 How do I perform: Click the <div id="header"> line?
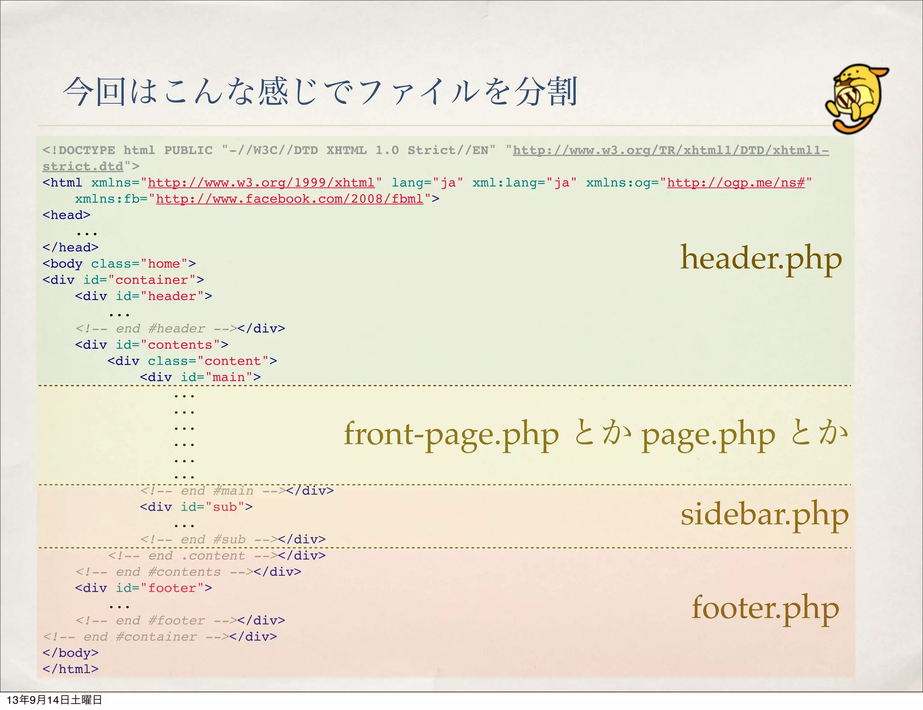pos(144,296)
